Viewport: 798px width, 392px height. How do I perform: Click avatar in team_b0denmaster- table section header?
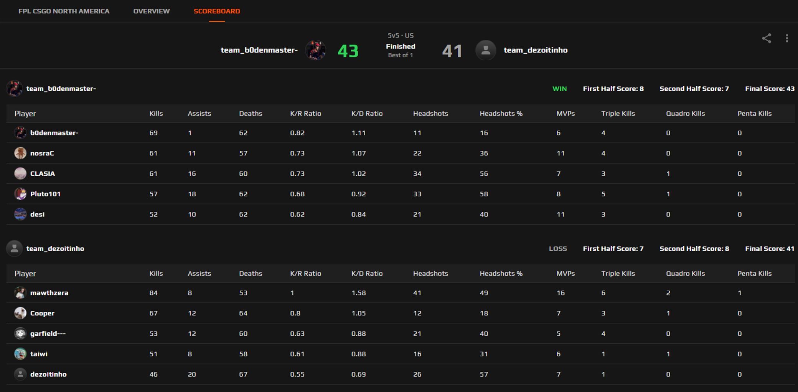coord(14,88)
